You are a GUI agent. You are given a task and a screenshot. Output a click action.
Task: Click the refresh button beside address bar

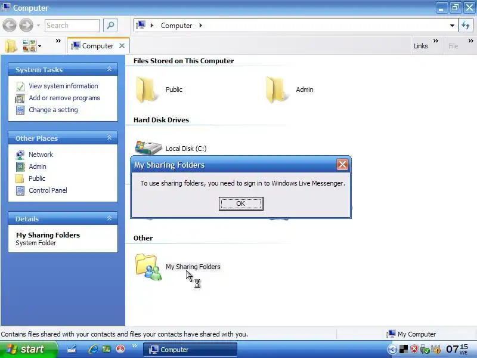pyautogui.click(x=466, y=25)
